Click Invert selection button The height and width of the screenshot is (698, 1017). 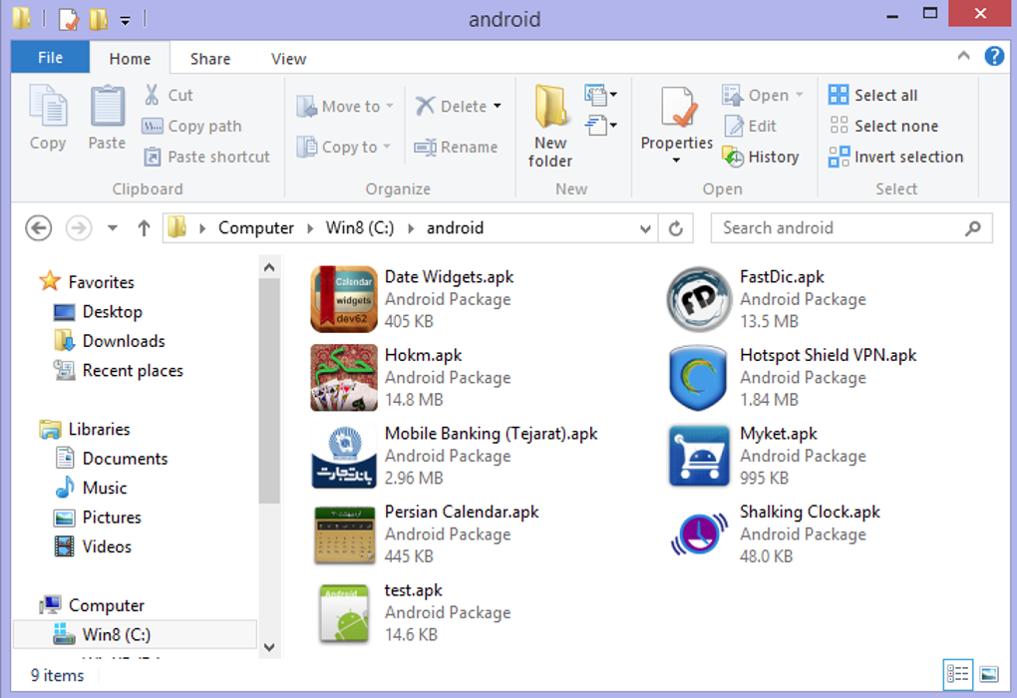click(x=895, y=157)
